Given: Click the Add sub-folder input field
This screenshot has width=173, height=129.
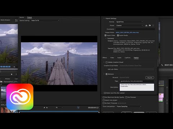Looking at the screenshot, I should coord(137,69).
